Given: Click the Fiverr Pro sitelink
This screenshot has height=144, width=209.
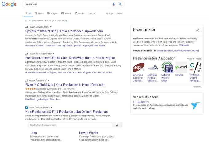Looking at the screenshot, I should pos(55,99).
